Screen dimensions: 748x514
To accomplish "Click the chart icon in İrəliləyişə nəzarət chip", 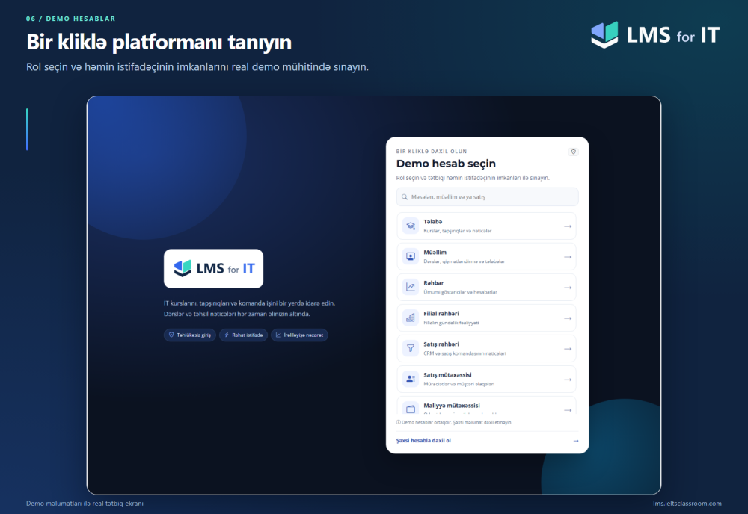I will [278, 335].
